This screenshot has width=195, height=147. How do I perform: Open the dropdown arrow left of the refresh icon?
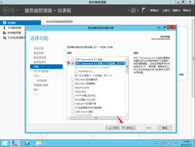click(128, 11)
